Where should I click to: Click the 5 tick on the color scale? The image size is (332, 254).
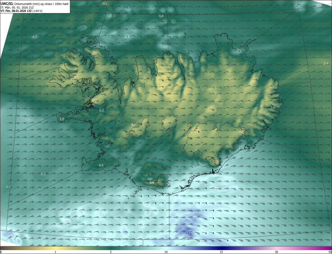click(x=111, y=252)
